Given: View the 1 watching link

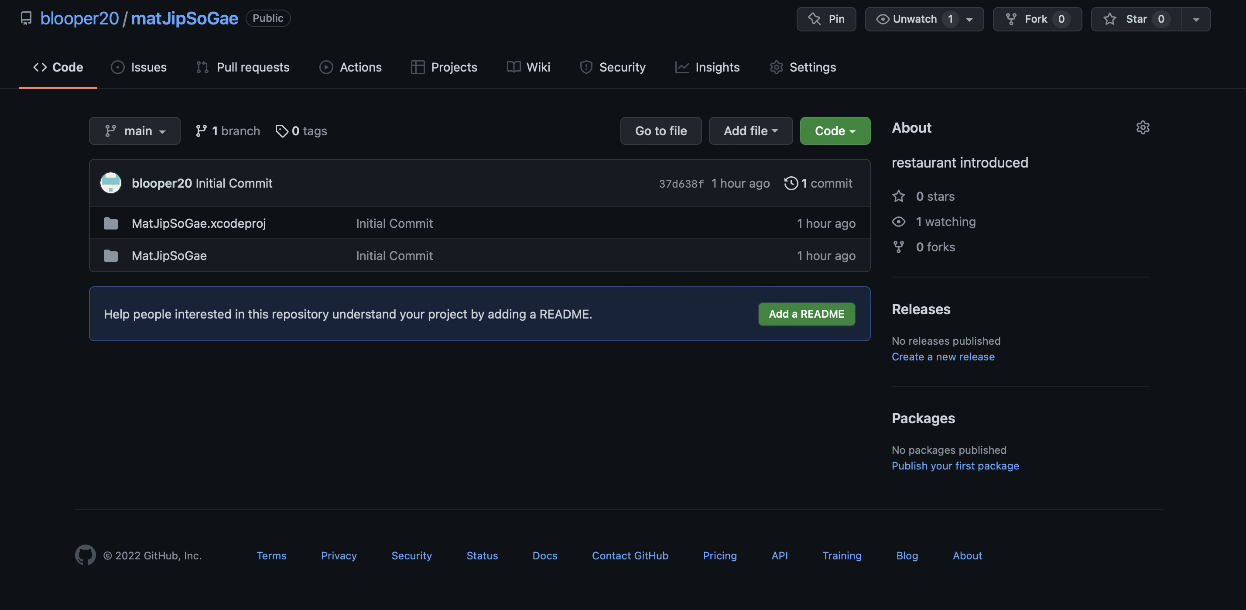Looking at the screenshot, I should (946, 222).
